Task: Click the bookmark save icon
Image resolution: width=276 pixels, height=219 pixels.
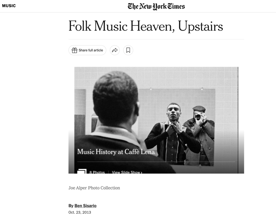Action: (128, 50)
